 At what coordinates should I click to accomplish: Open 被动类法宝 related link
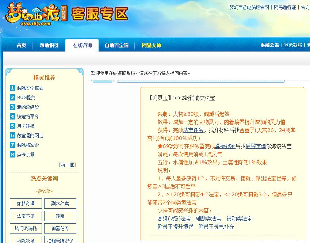click(239, 219)
